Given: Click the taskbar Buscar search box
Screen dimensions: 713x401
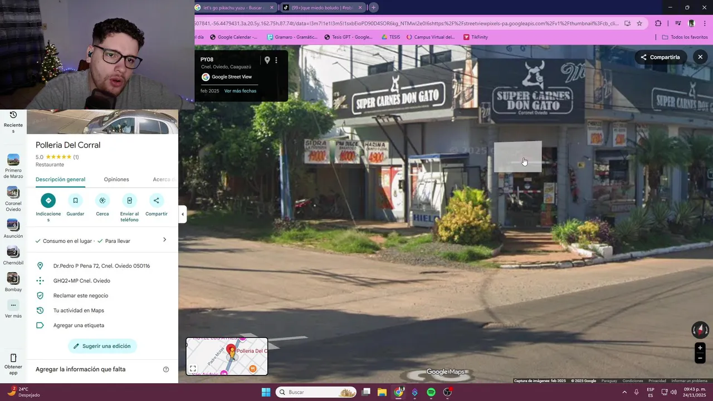Looking at the screenshot, I should [316, 392].
